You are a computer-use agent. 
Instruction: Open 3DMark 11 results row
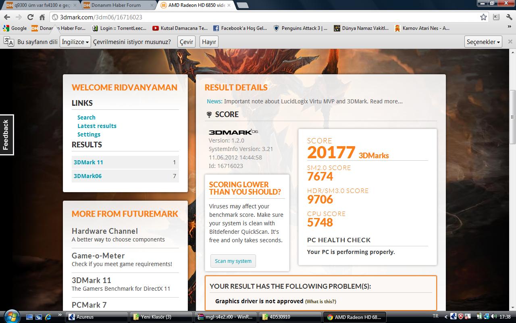coord(125,162)
